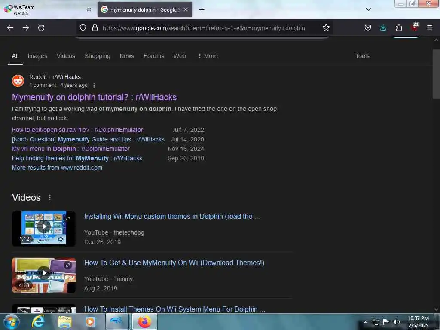Open the Reddit result's three-dot options

coord(94,85)
